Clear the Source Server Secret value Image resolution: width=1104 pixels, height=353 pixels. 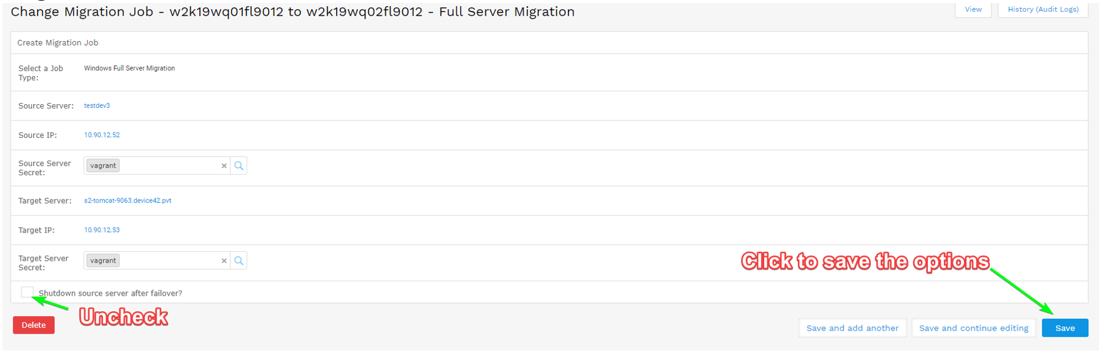[224, 166]
